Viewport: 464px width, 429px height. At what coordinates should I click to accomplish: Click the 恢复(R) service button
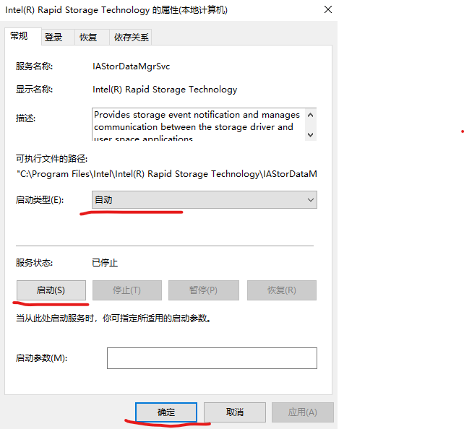point(282,290)
